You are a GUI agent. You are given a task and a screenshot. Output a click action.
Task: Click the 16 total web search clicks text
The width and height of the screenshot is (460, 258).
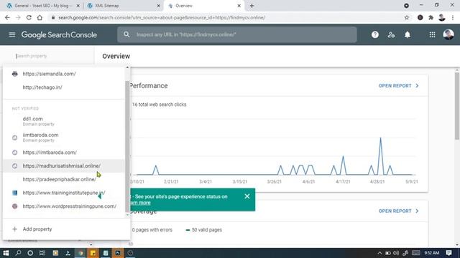159,105
